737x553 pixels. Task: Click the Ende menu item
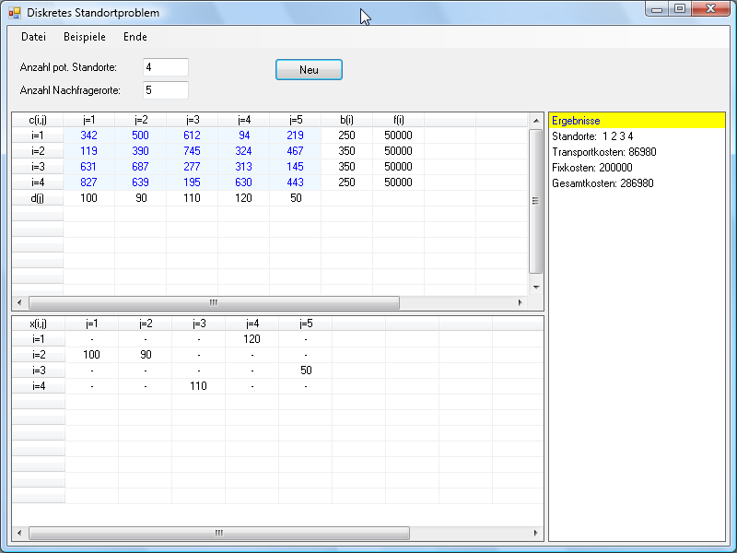coord(135,37)
